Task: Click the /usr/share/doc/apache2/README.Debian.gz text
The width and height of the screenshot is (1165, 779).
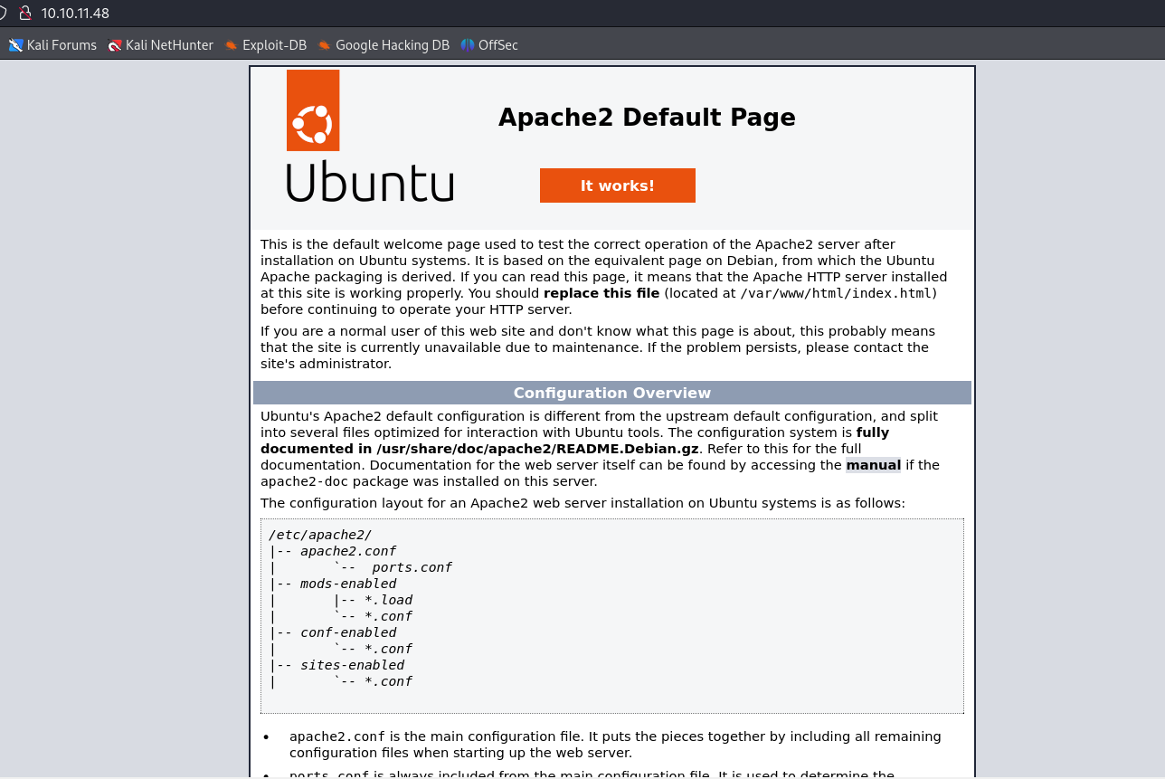Action: pos(537,449)
